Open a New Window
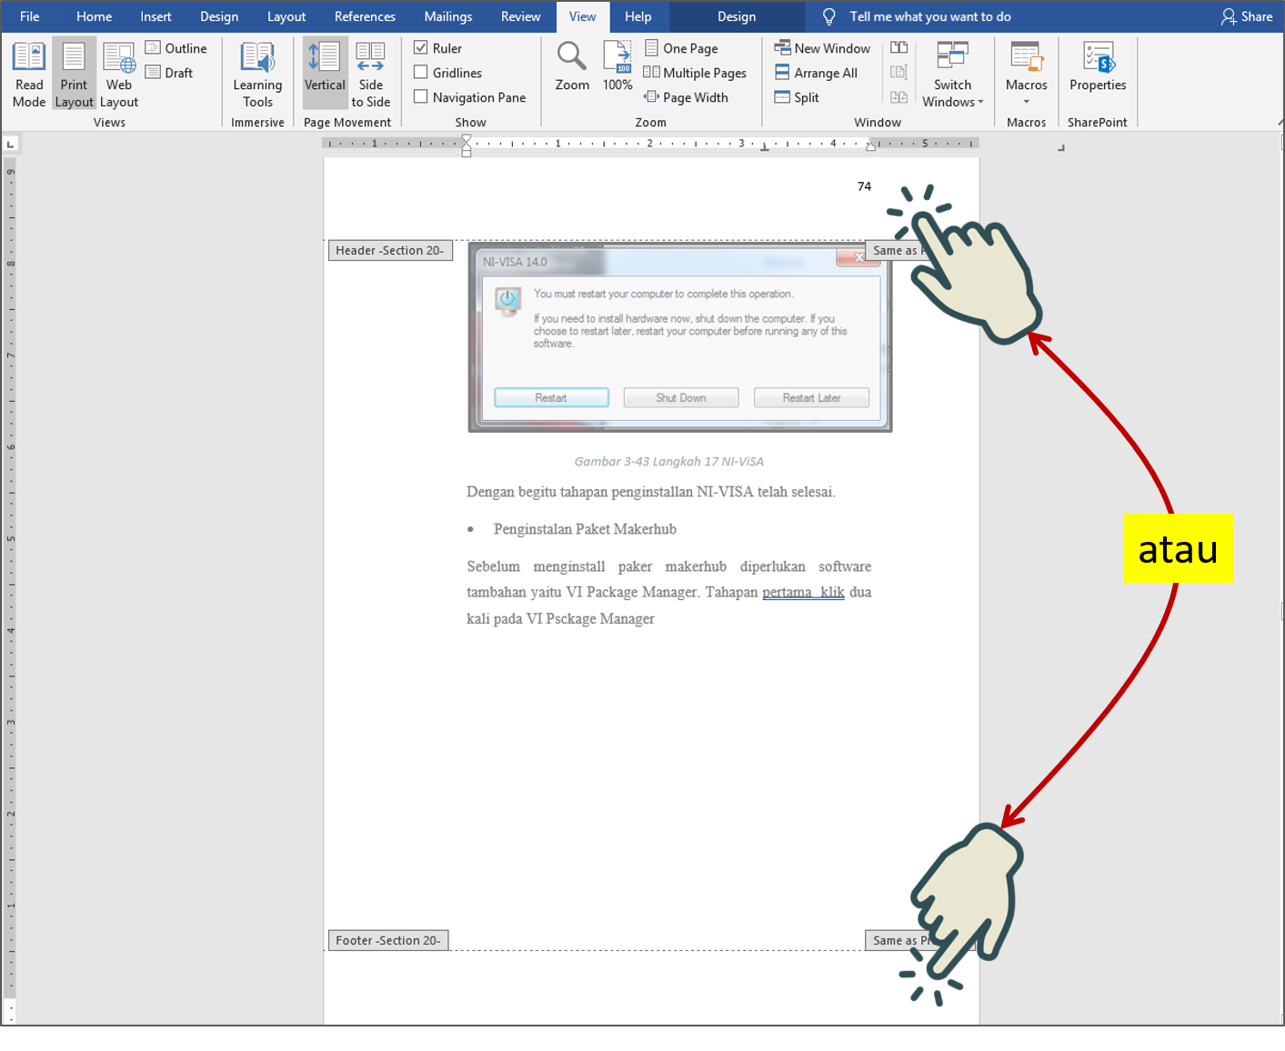The image size is (1285, 1051). click(822, 48)
